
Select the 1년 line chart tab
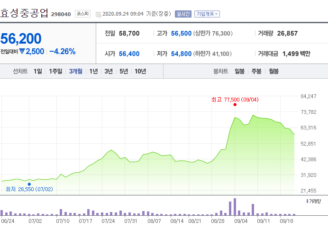[93, 71]
